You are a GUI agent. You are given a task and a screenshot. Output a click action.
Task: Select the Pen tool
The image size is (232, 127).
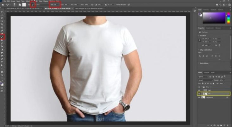tap(2, 59)
